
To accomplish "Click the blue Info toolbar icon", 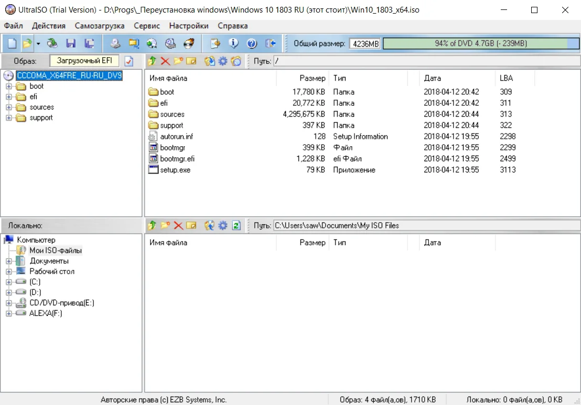I will coord(233,43).
